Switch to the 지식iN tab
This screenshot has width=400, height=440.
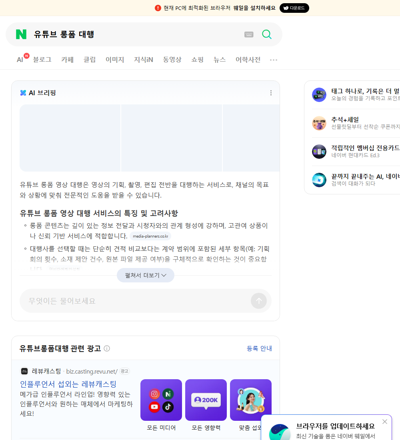click(x=144, y=60)
